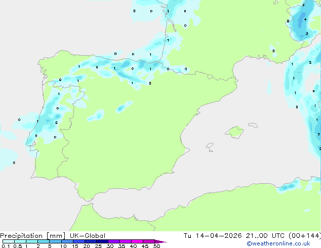The width and height of the screenshot is (321, 248).
Task: Click the 'UK-Global' model label
Action: [88, 236]
